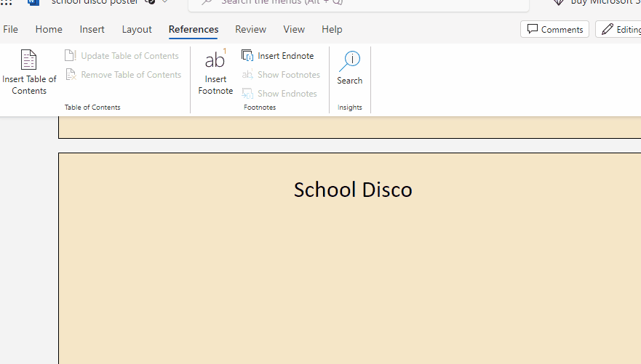Select the View tab
The height and width of the screenshot is (364, 641).
(x=294, y=29)
